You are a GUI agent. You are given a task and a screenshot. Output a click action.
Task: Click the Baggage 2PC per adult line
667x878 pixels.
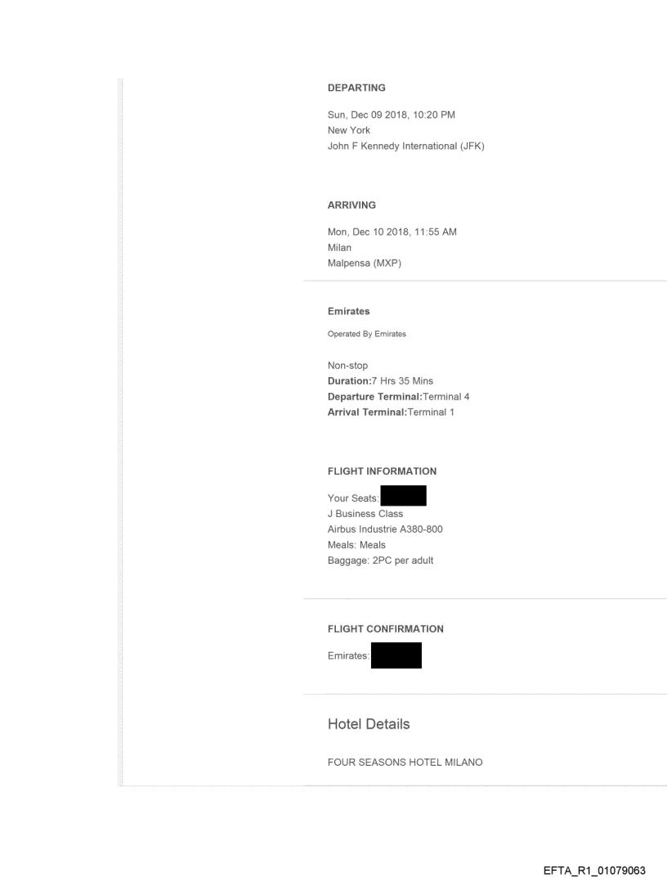click(380, 560)
